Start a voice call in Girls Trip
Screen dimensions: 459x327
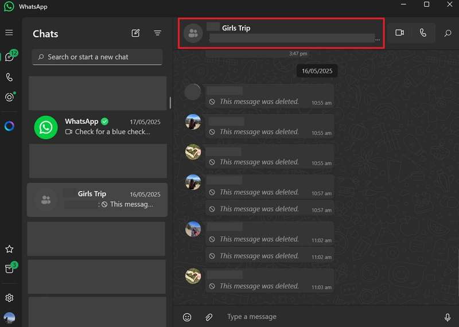(x=423, y=33)
